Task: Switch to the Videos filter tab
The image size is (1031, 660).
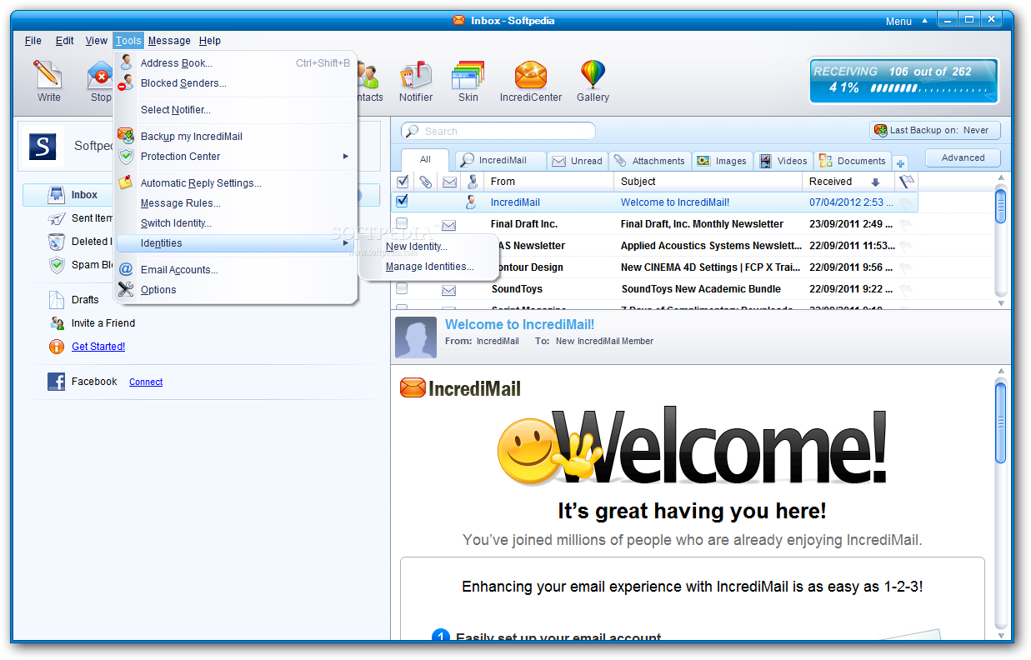Action: 783,161
